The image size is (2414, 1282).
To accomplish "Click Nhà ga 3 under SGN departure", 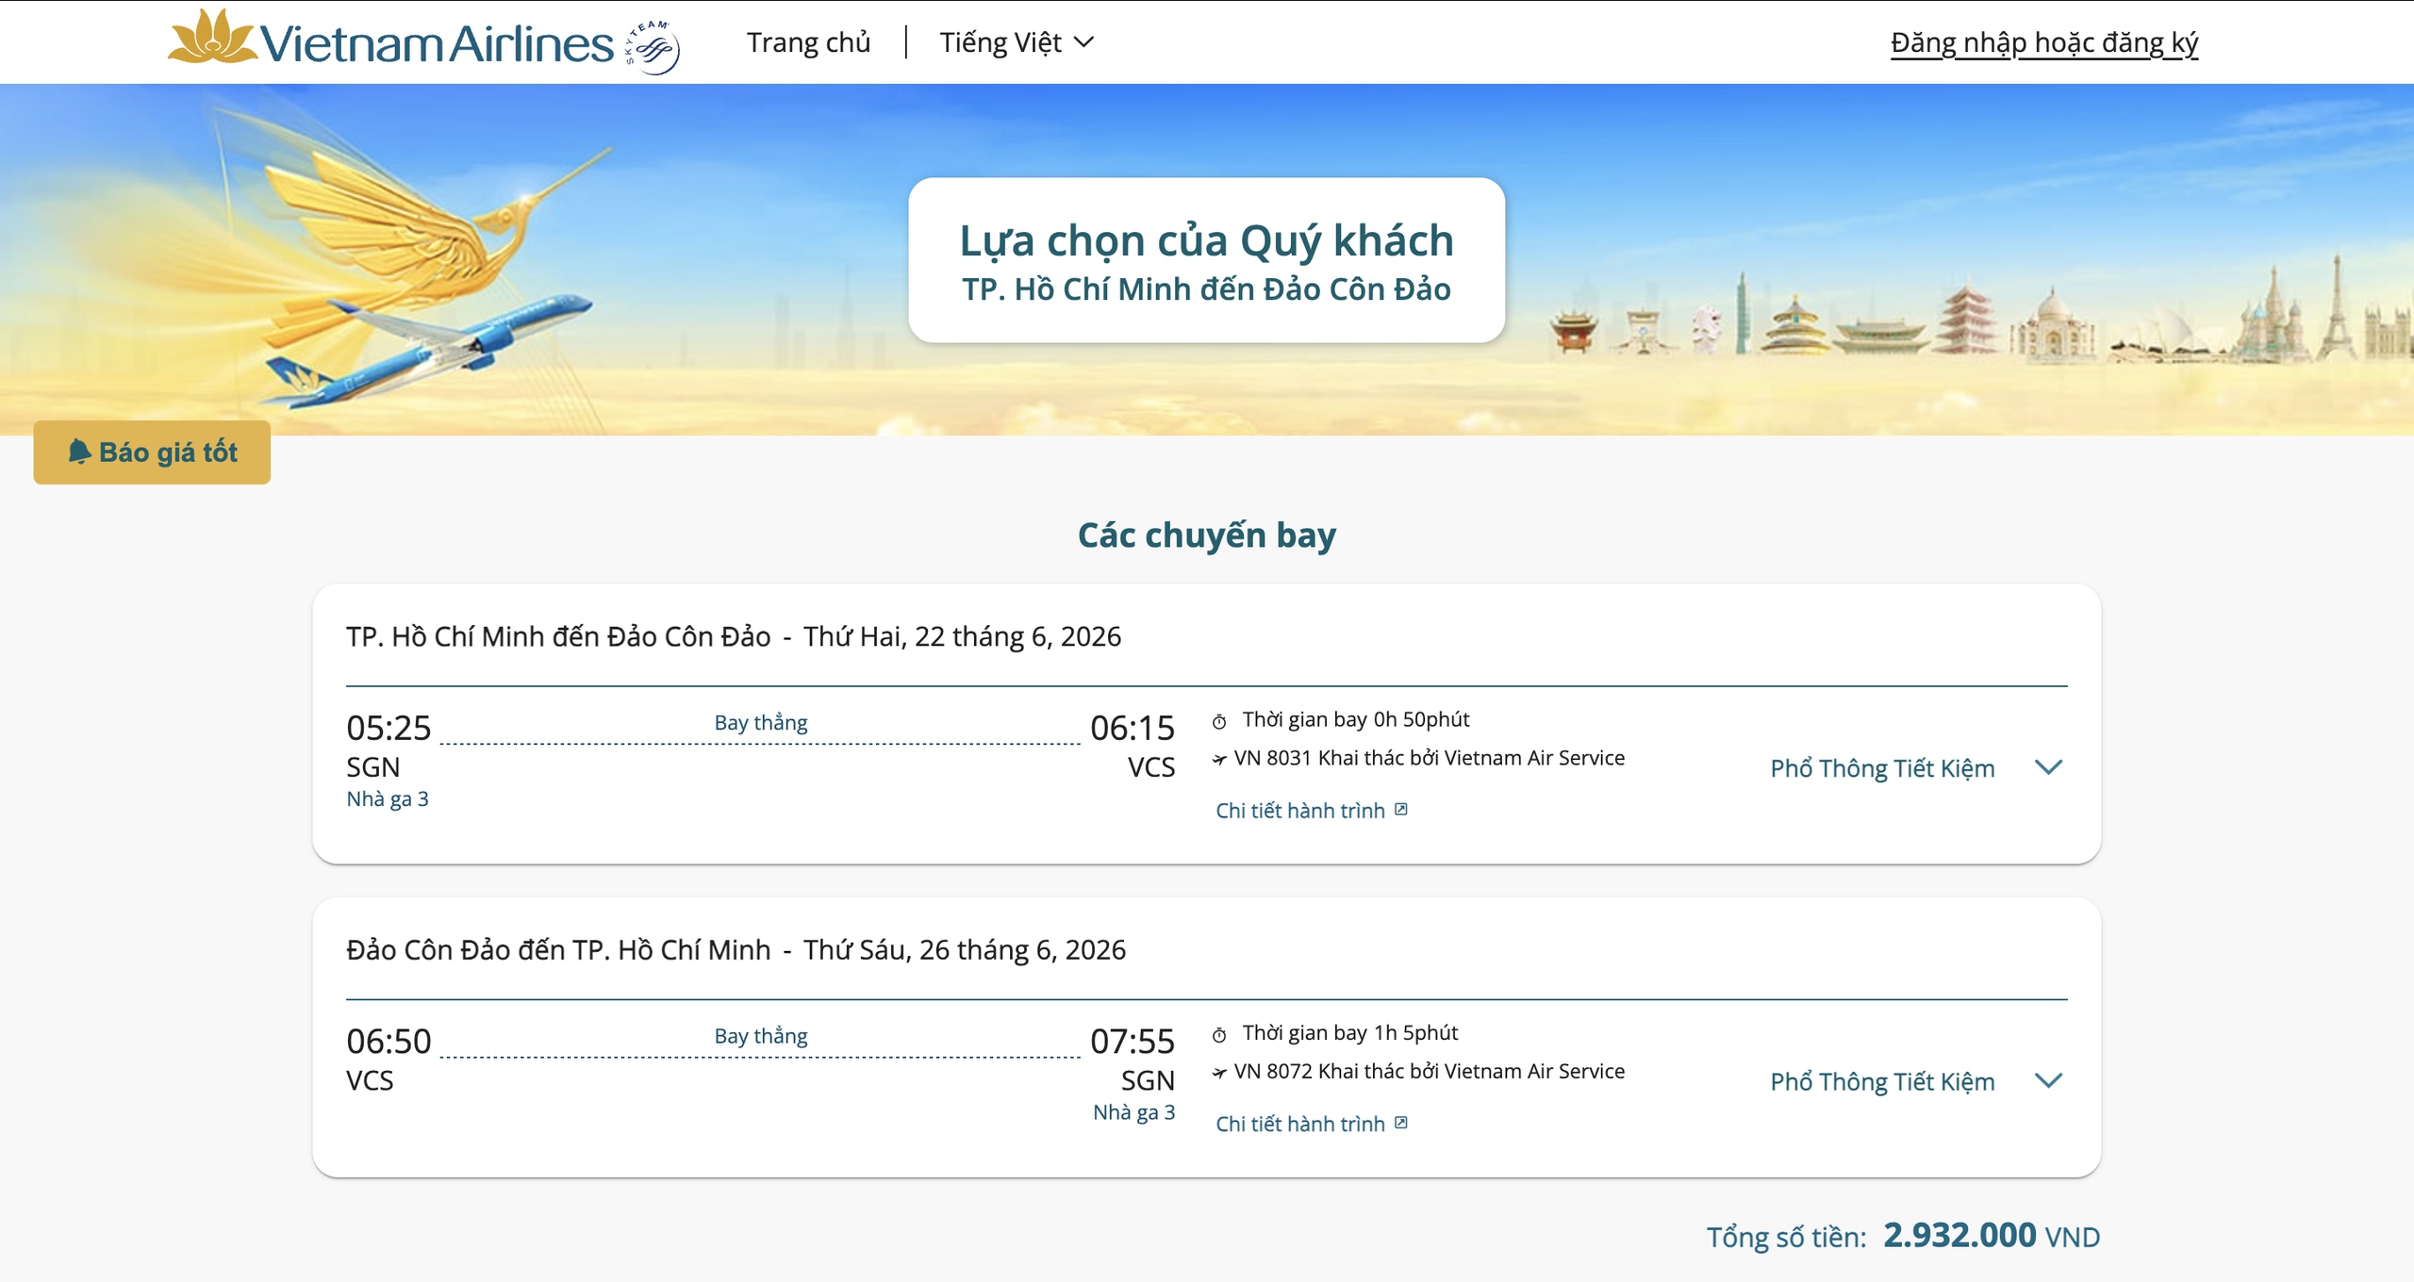I will click(x=388, y=798).
